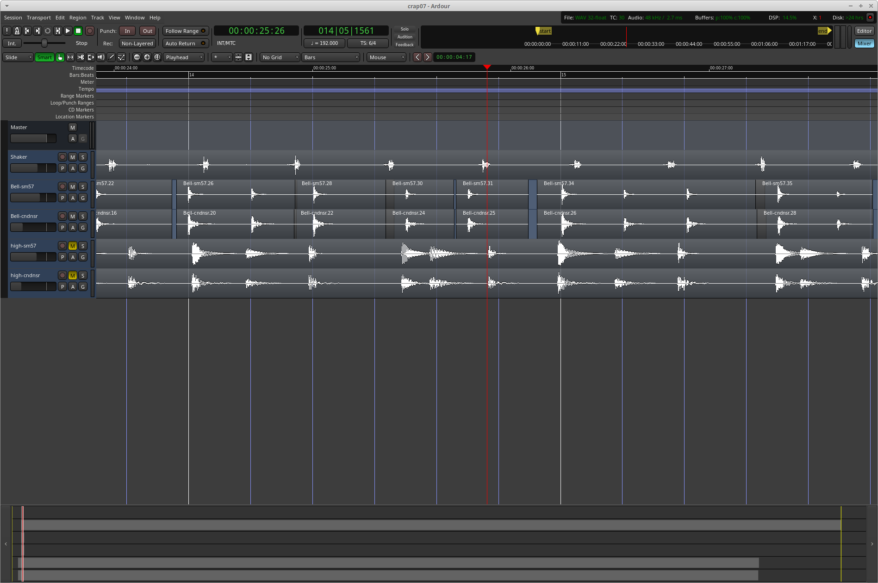This screenshot has width=878, height=583.
Task: Select the Cut (scissors) tool
Action: point(81,57)
